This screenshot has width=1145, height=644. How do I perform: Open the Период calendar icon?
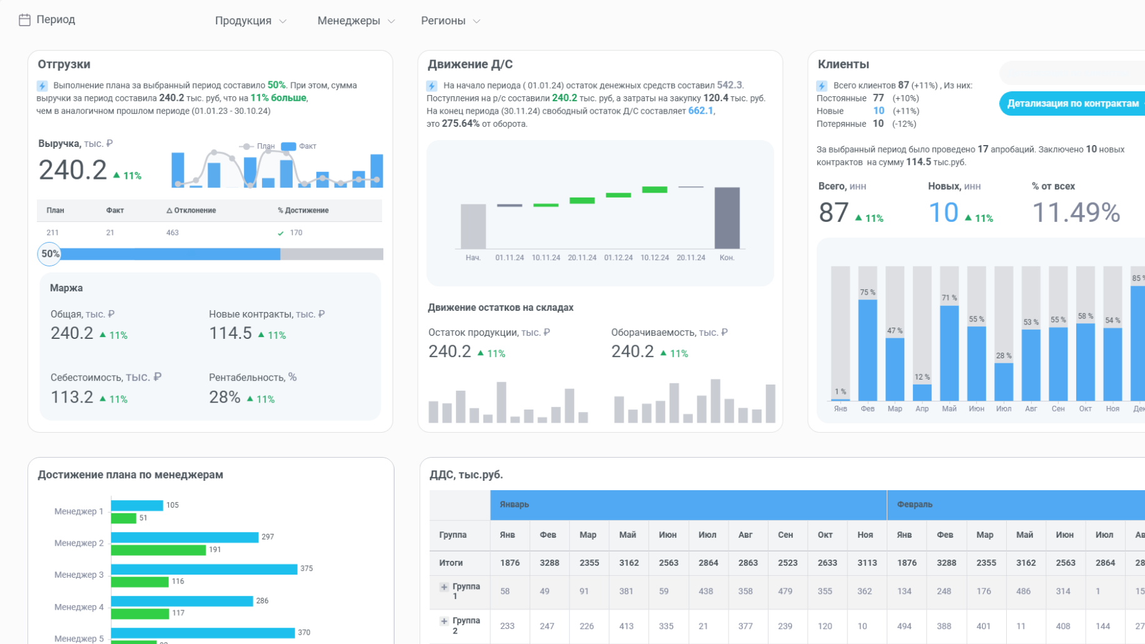[24, 20]
